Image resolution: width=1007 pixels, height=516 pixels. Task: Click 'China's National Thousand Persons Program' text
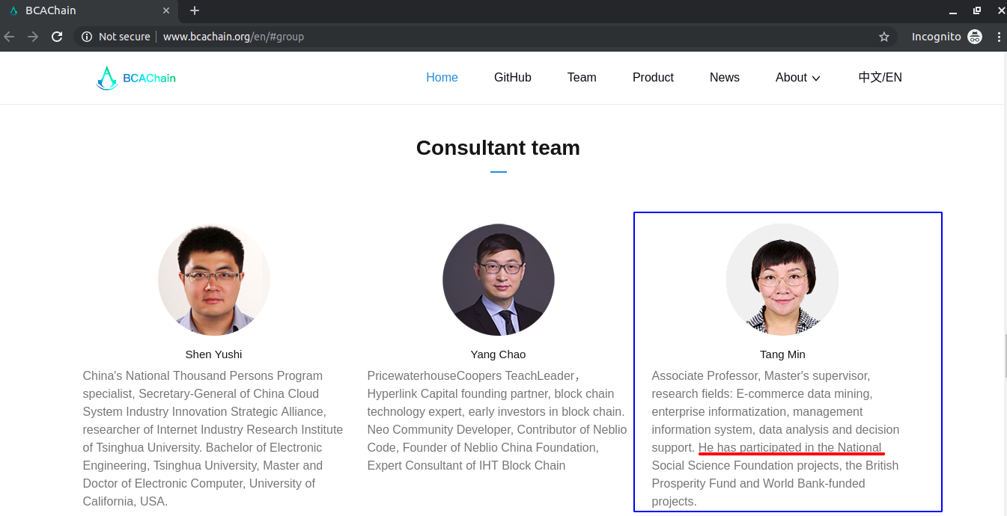(x=203, y=376)
